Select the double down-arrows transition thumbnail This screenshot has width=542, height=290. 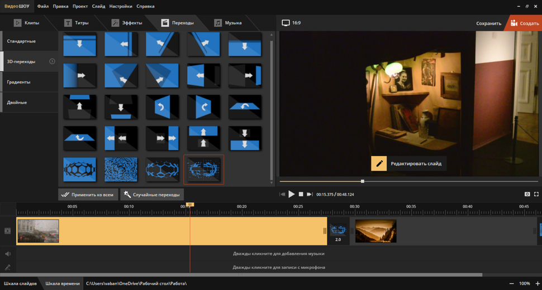click(245, 138)
